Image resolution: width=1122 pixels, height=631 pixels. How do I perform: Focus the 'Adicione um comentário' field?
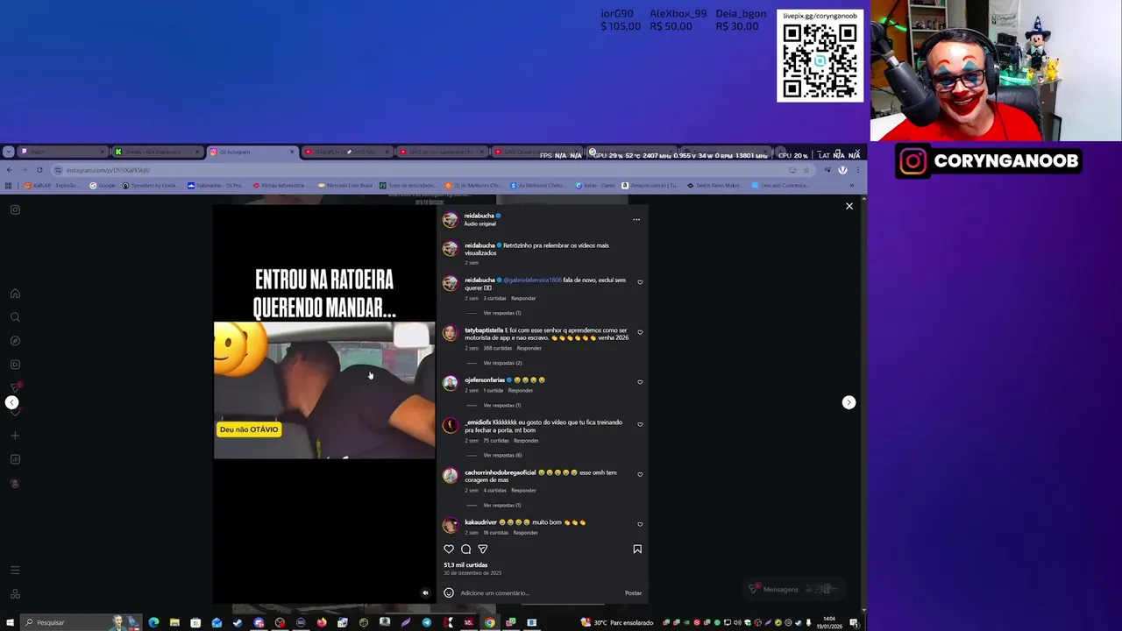539,593
